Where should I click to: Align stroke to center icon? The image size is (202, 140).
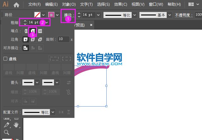click(x=26, y=48)
